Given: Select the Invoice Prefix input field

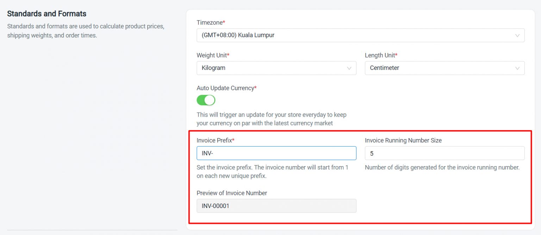Looking at the screenshot, I should 276,153.
